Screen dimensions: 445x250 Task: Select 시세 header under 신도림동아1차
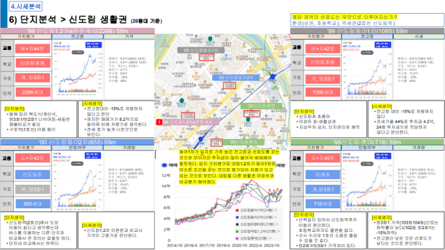click(419, 37)
